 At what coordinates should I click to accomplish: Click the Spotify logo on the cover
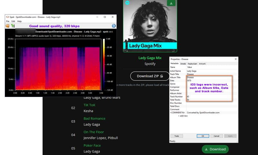127,3
